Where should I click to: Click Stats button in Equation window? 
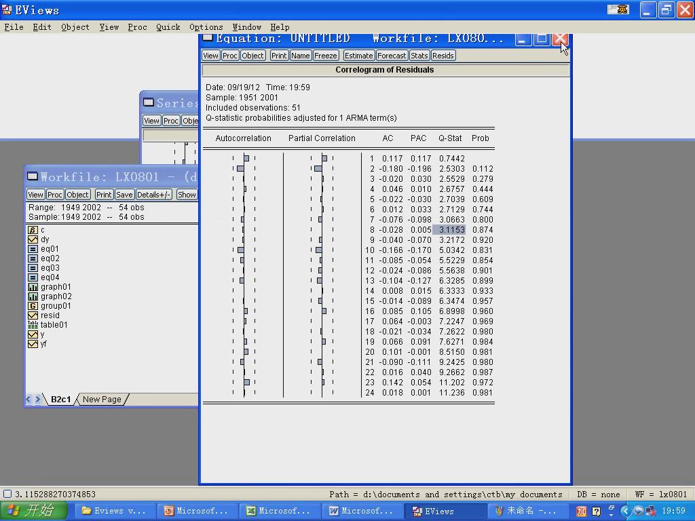(419, 56)
